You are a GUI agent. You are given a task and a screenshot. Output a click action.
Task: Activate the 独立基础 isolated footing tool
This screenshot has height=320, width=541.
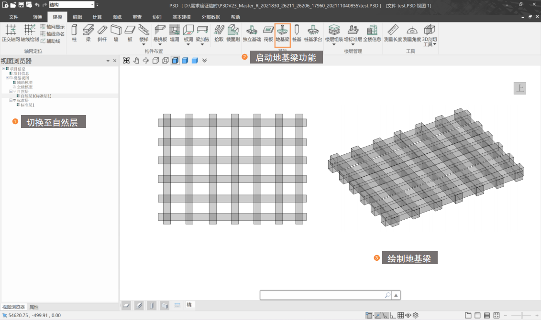click(x=252, y=33)
